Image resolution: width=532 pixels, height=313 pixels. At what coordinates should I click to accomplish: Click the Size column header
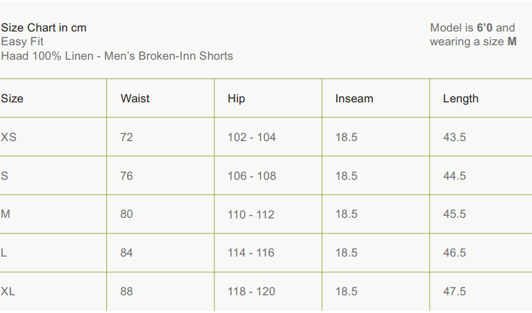coord(12,98)
